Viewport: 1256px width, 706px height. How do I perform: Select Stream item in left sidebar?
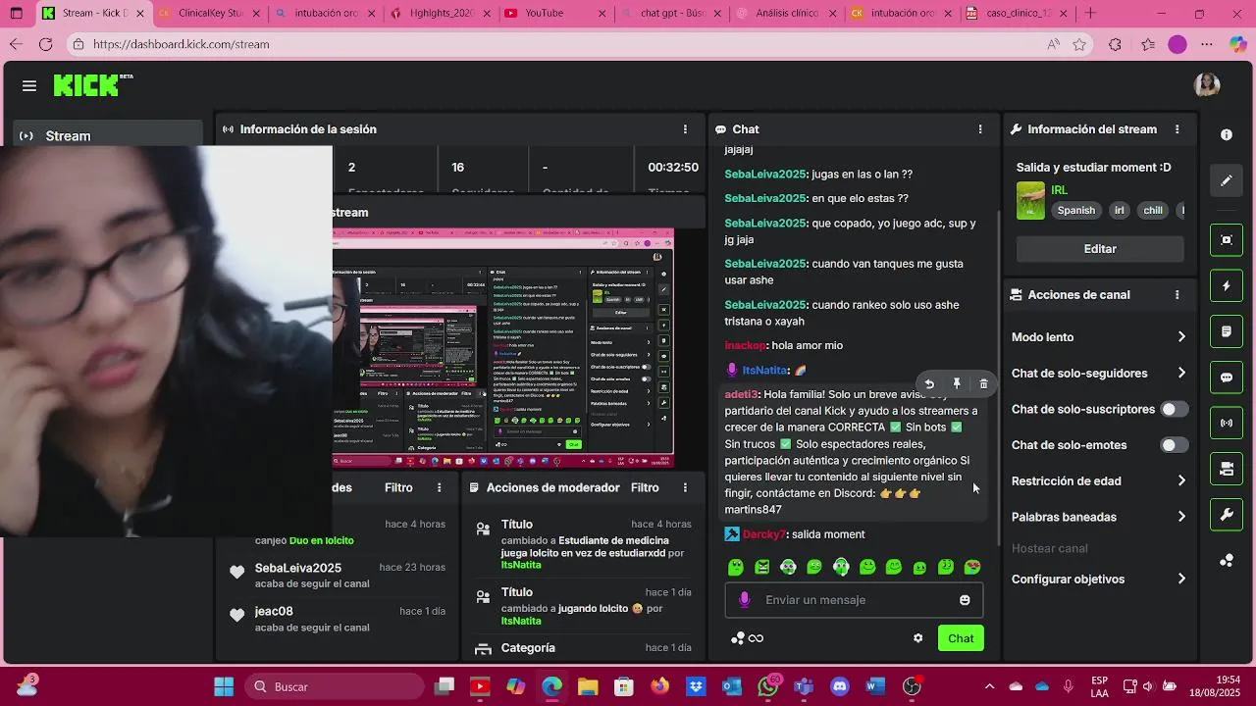click(108, 136)
